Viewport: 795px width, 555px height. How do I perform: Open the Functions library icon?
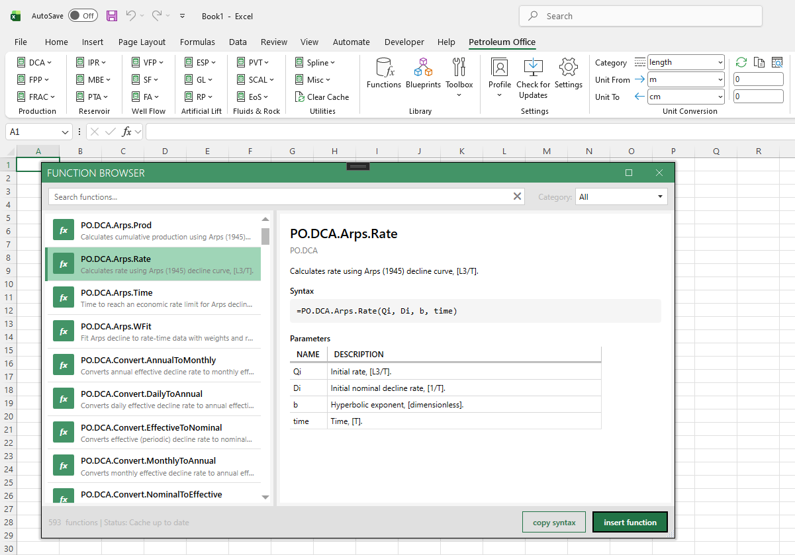[x=384, y=73]
